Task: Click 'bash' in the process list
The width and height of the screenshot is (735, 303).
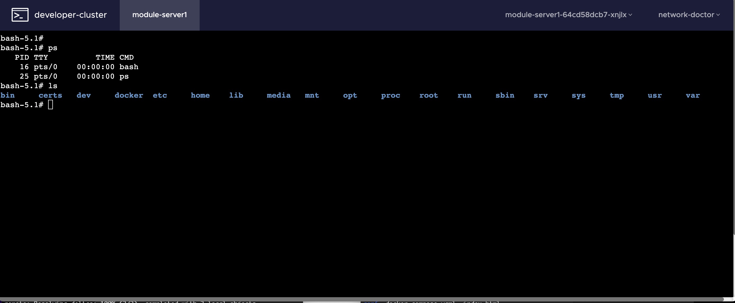Action: (x=129, y=67)
